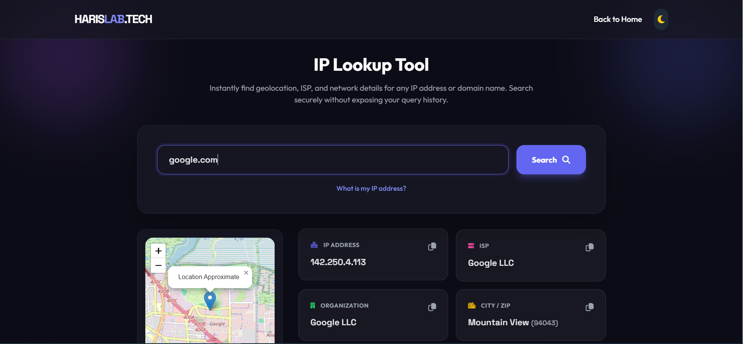Screen dimensions: 743x344
Task: Click the Search button
Action: click(551, 159)
